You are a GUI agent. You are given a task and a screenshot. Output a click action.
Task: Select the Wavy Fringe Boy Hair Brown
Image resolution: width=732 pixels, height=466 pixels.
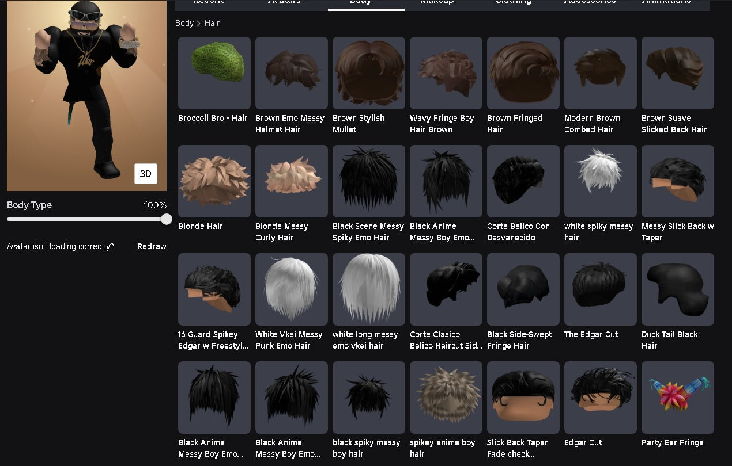point(446,73)
